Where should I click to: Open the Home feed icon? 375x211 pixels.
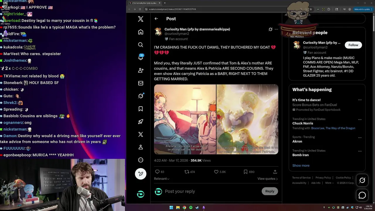click(141, 32)
